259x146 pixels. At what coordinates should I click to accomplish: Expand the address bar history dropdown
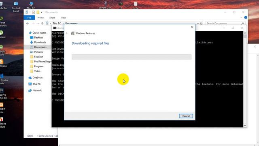coord(197,24)
